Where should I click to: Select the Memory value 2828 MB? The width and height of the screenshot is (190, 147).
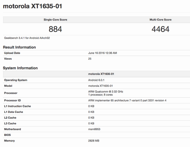(x=94, y=141)
